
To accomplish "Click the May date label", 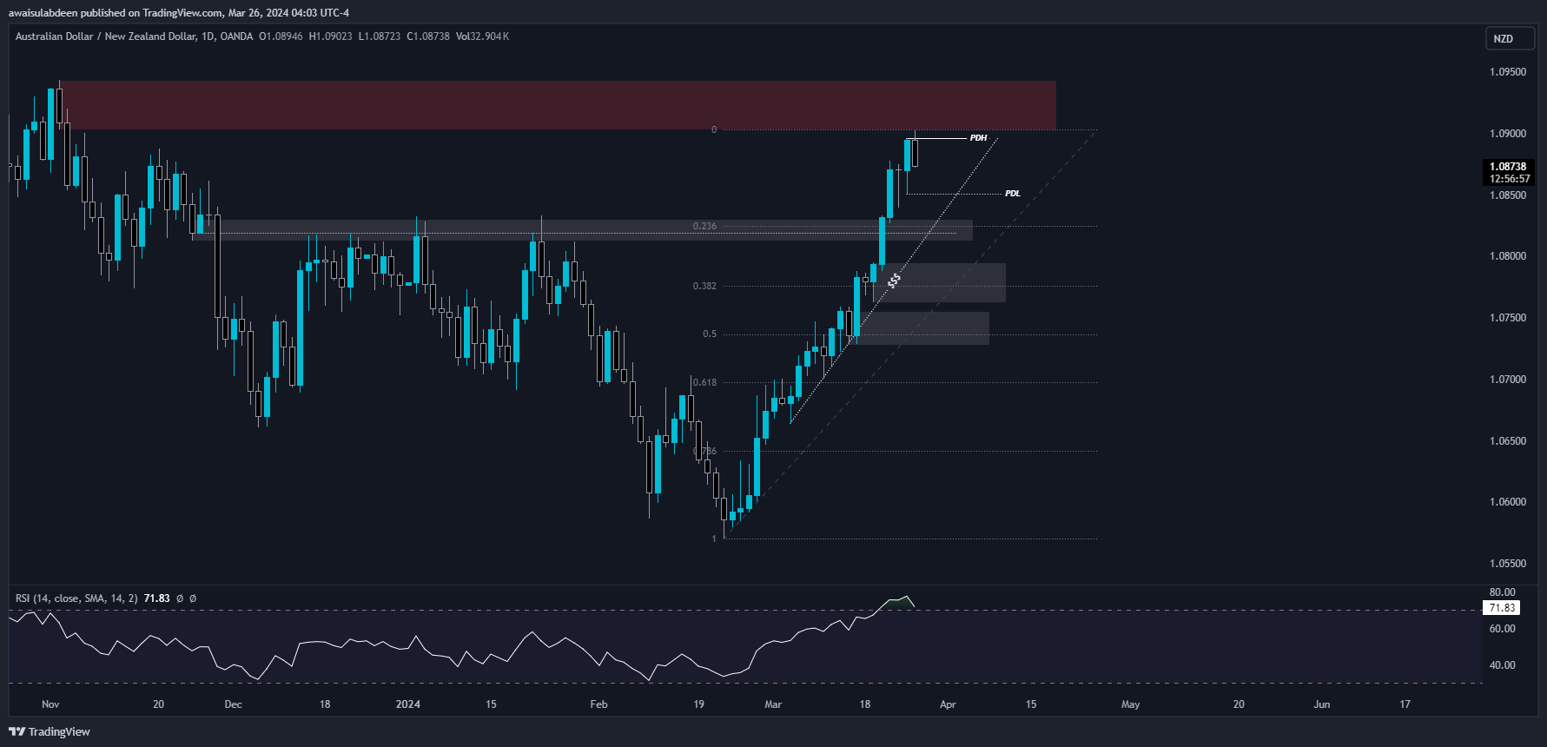I will click(1130, 704).
